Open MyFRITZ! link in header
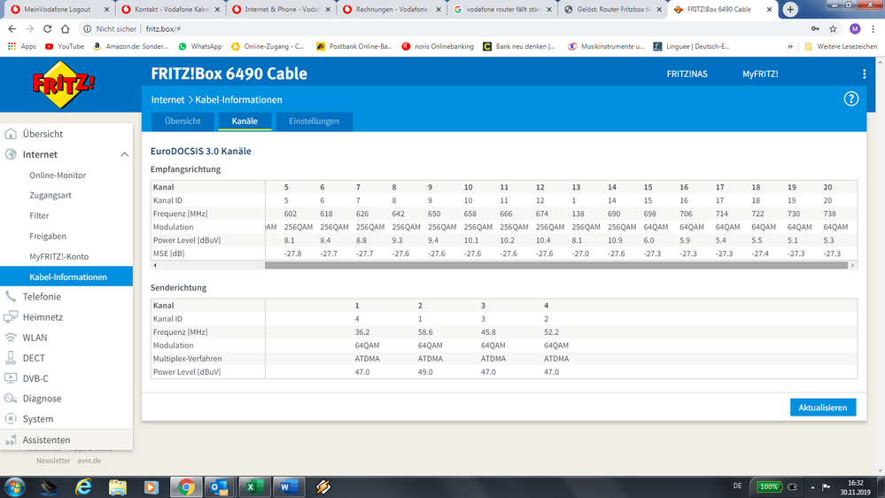885x498 pixels. (760, 74)
